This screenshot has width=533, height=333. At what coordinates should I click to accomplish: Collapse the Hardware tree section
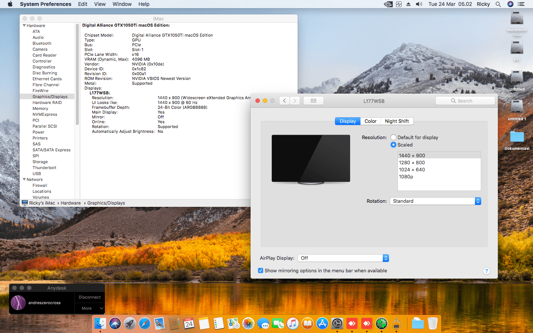pos(24,26)
